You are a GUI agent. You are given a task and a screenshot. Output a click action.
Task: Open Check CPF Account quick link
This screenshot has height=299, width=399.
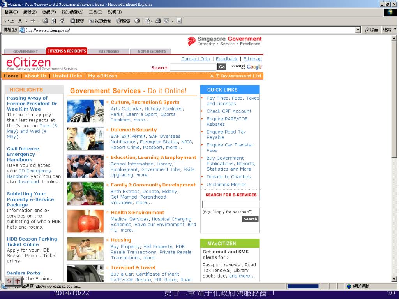(x=229, y=111)
